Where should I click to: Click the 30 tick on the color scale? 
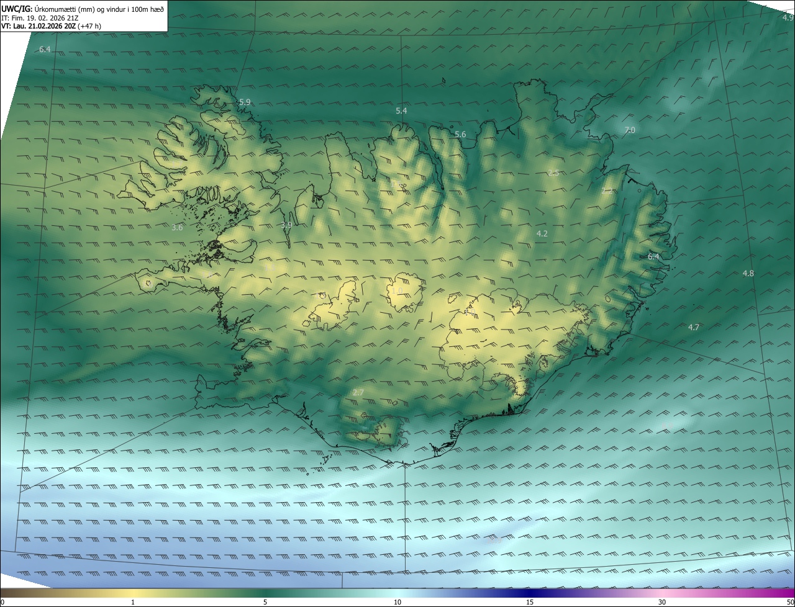(x=662, y=602)
